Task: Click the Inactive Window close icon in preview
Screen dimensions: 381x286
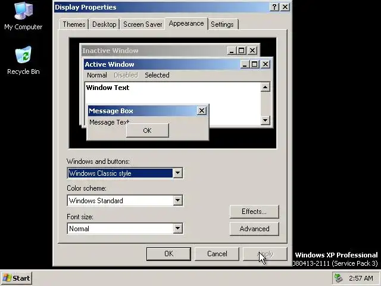Action: pyautogui.click(x=252, y=51)
